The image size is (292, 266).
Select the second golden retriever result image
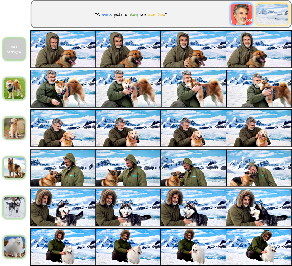tap(128, 128)
